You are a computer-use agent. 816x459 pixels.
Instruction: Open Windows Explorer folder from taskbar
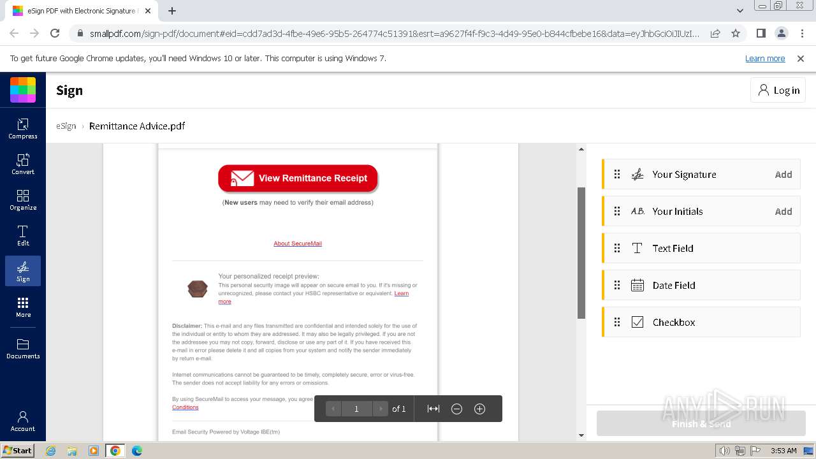pos(72,451)
